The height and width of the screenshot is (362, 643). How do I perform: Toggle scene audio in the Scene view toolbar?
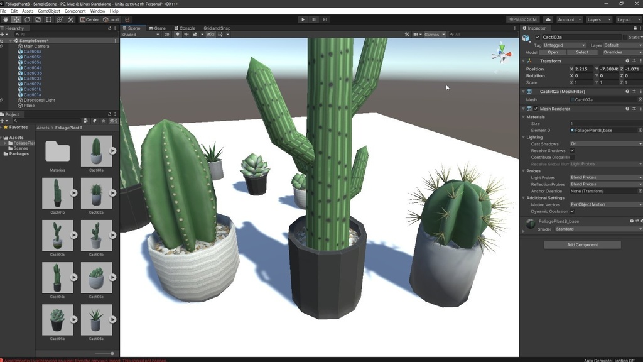click(186, 35)
